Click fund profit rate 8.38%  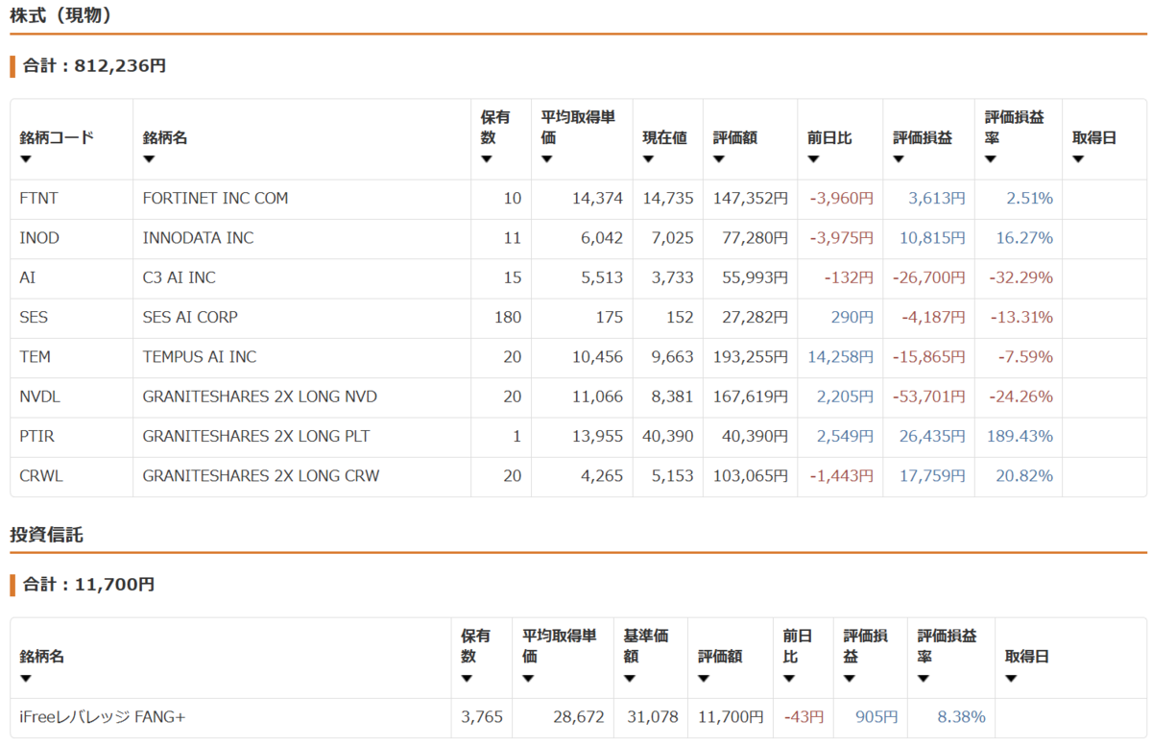pos(961,716)
